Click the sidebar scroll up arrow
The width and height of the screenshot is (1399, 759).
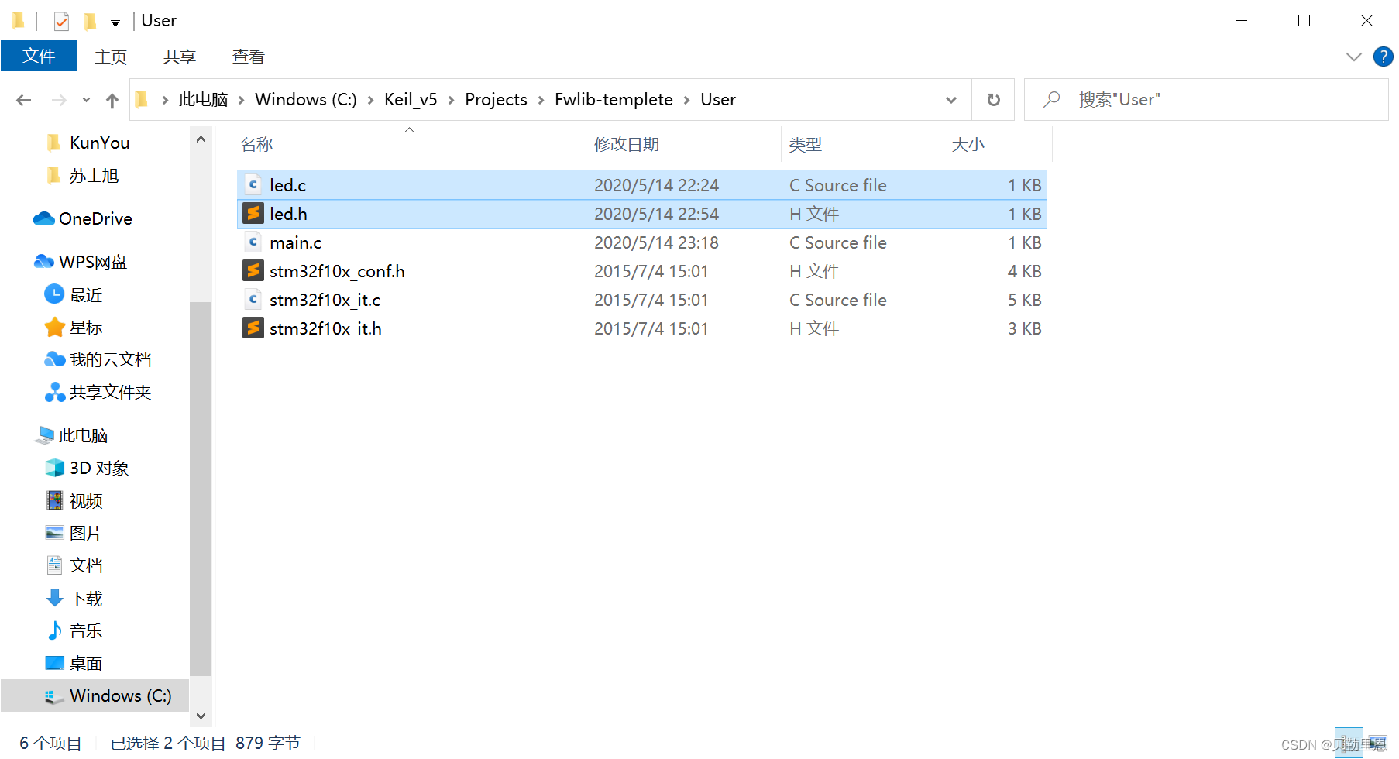click(x=201, y=139)
